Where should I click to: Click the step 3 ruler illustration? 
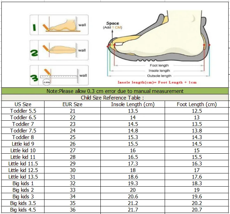[59, 75]
